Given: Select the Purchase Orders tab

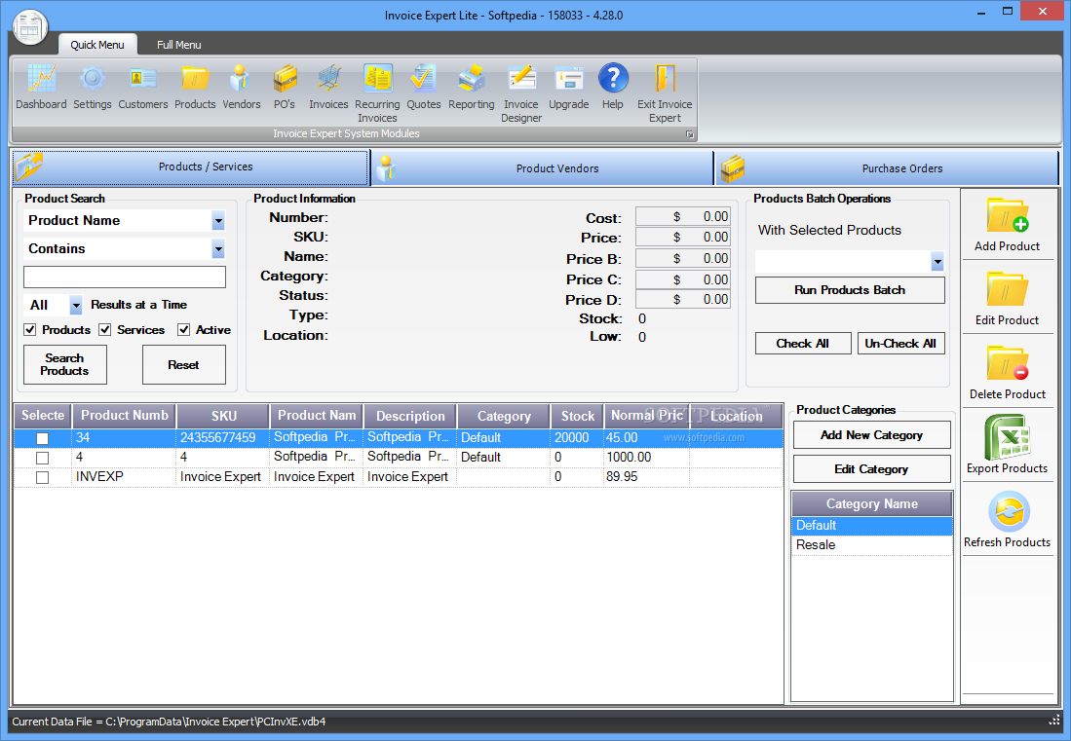Looking at the screenshot, I should 887,168.
